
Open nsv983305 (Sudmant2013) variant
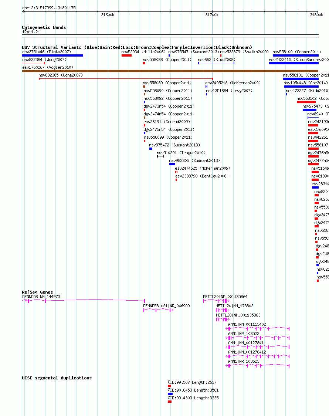pyautogui.click(x=172, y=164)
